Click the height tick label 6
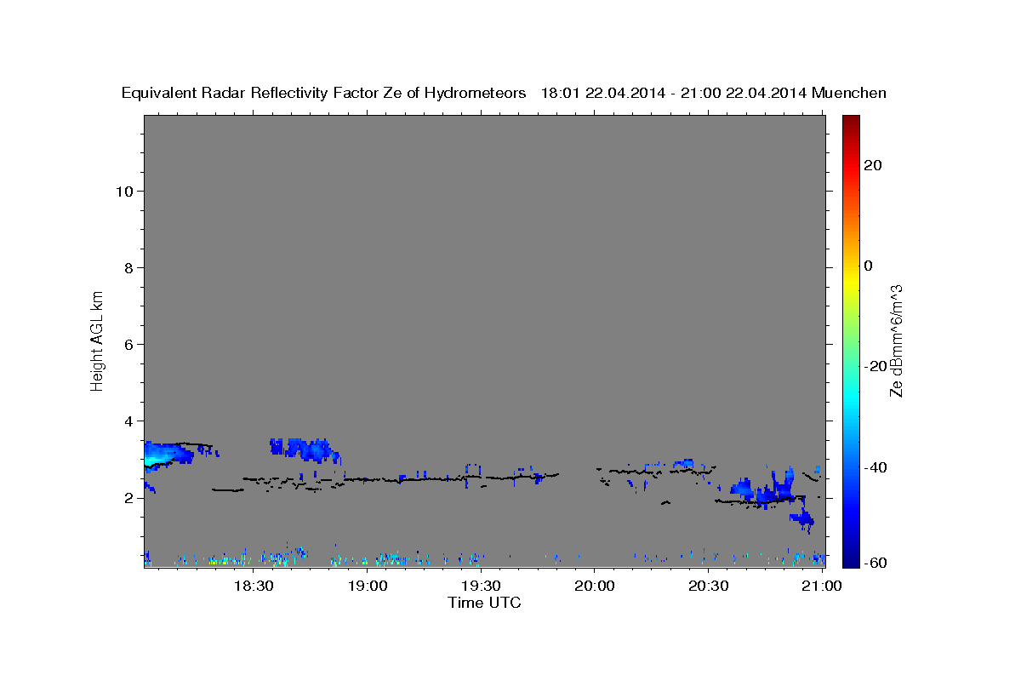 129,345
